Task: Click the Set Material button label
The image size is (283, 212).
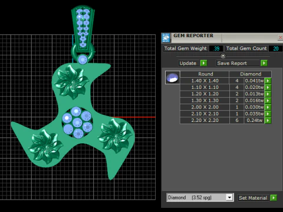Action: click(253, 198)
